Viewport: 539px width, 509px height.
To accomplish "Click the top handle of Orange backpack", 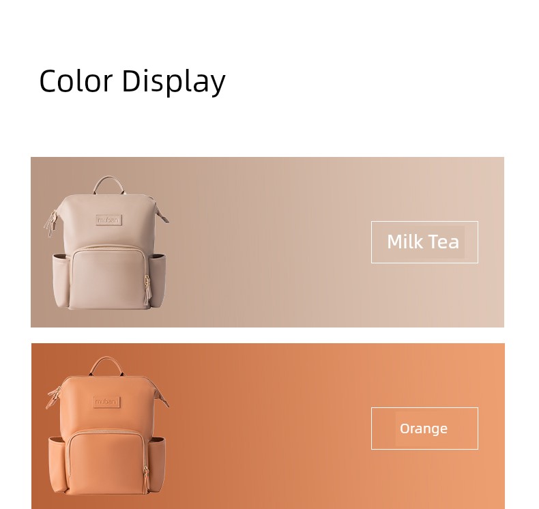I will coord(108,366).
